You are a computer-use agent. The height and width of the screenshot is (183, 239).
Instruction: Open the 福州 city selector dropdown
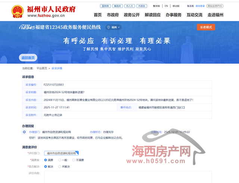[114, 27]
